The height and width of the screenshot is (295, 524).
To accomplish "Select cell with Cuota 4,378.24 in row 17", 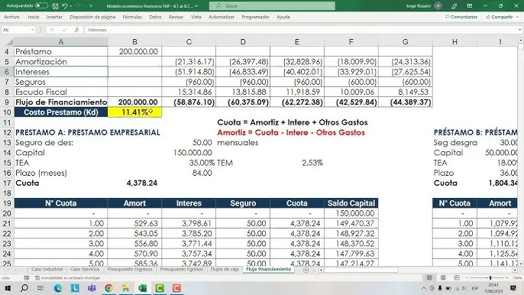I will 134,183.
